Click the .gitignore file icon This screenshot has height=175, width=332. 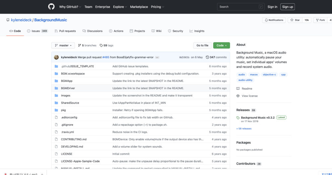coord(56,125)
